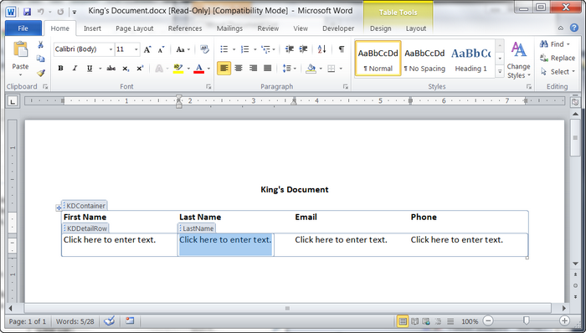Toggle Italic formatting
586x333 pixels.
[x=75, y=69]
